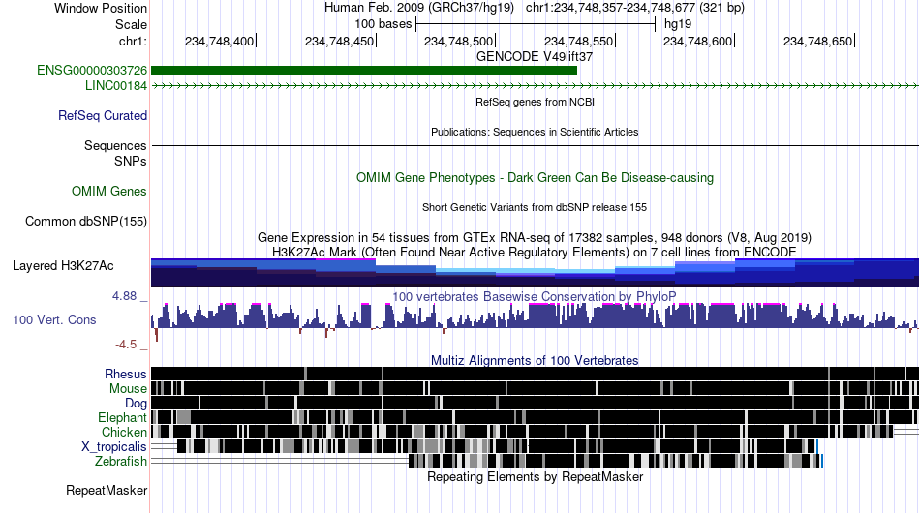
Task: Click the PhyloP conservation histogram
Action: [x=536, y=320]
